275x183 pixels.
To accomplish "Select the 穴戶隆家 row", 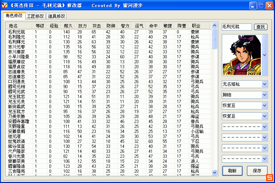I will click(x=109, y=151).
